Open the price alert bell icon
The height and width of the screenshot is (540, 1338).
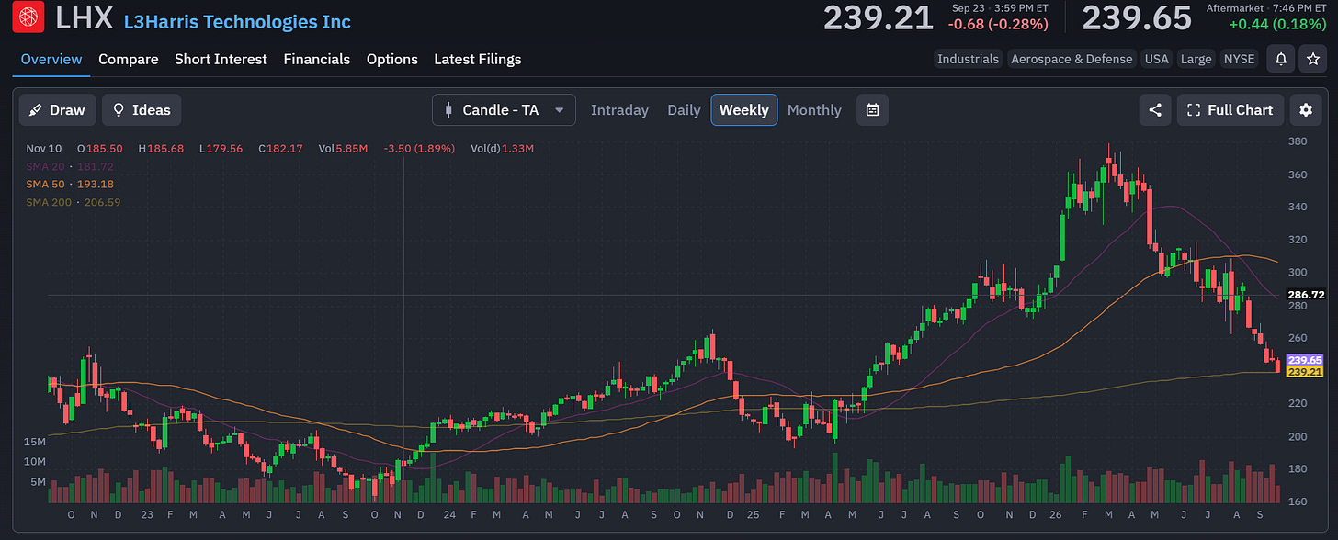[x=1281, y=59]
